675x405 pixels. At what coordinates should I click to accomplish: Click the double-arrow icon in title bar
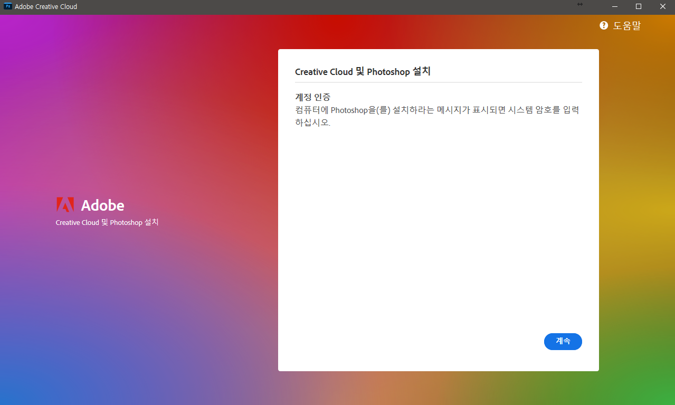580,4
